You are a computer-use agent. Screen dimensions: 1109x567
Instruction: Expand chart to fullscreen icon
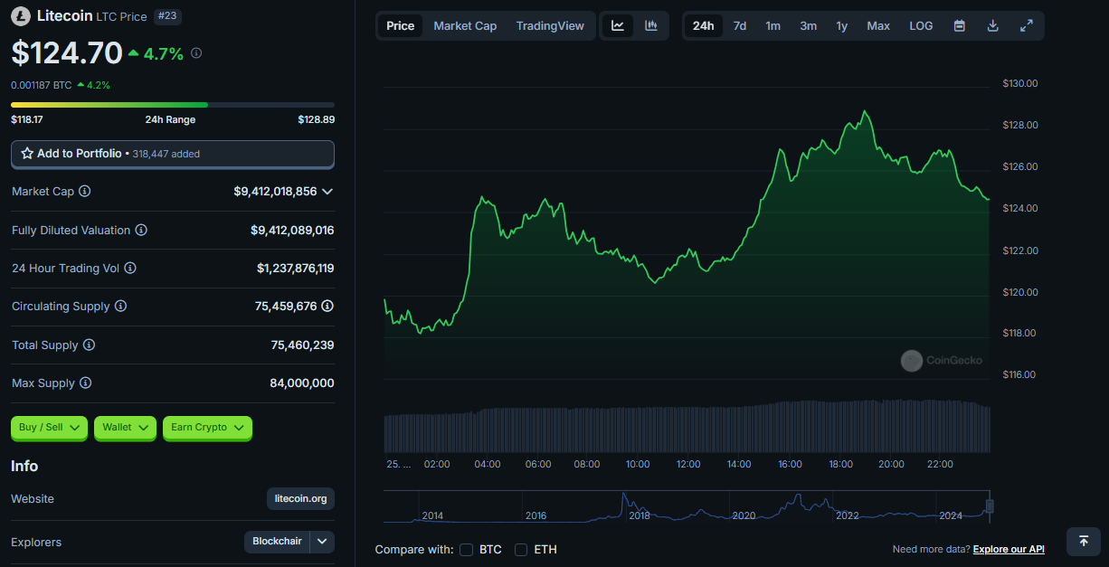coord(1026,25)
